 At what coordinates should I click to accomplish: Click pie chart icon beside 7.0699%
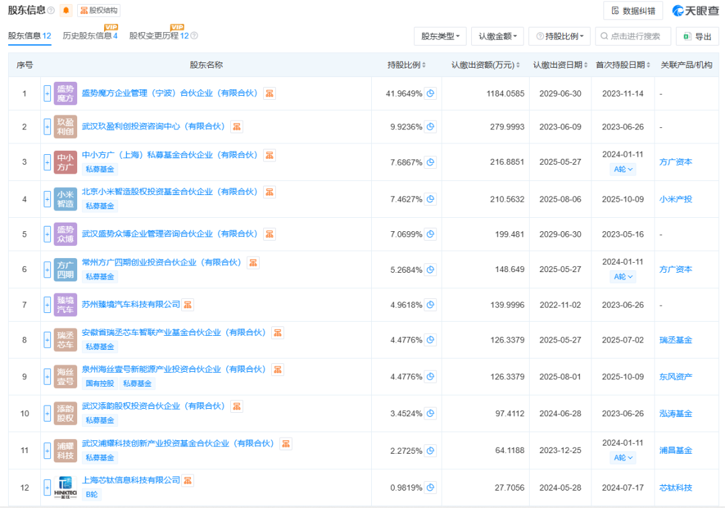click(x=430, y=234)
